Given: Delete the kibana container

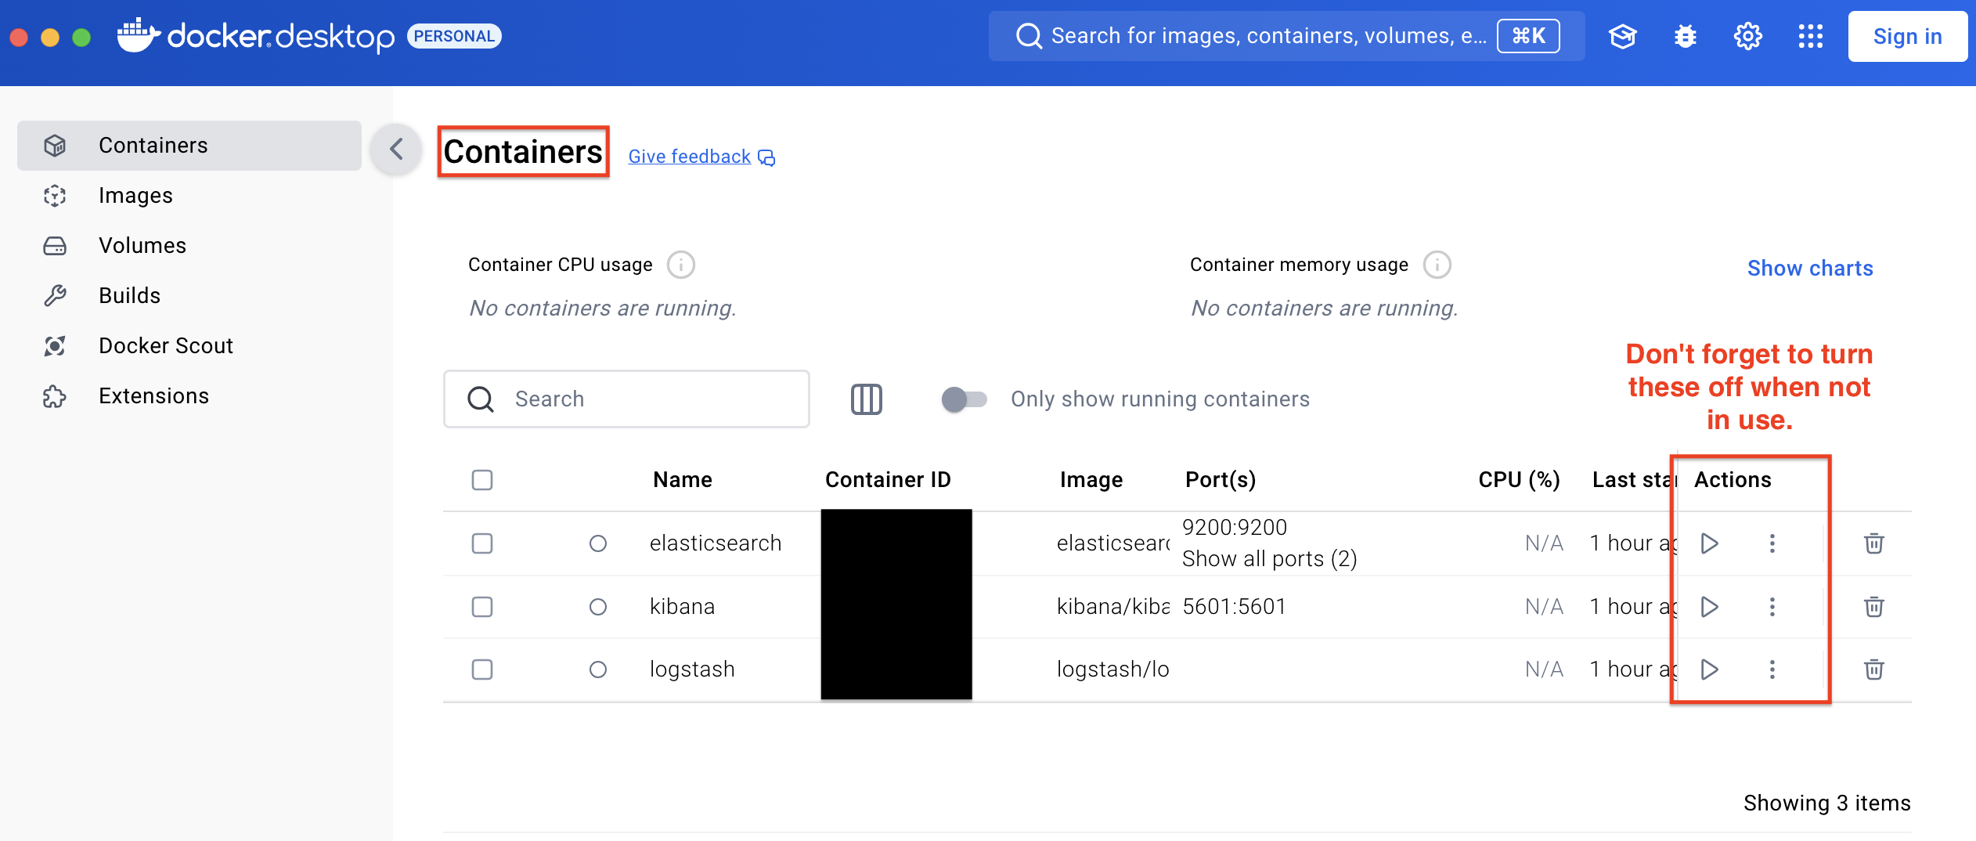Looking at the screenshot, I should 1873,607.
